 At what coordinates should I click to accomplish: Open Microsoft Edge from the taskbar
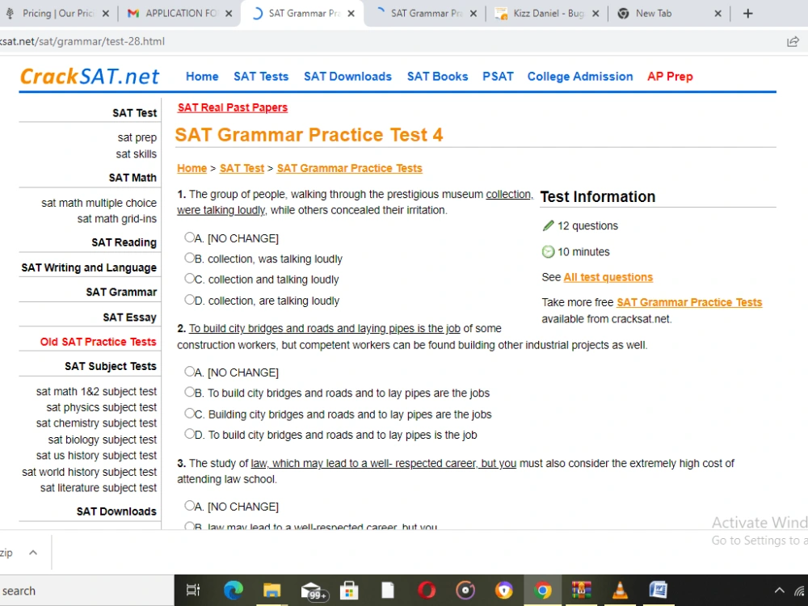point(233,590)
